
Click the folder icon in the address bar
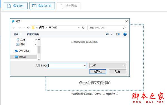point(33,28)
